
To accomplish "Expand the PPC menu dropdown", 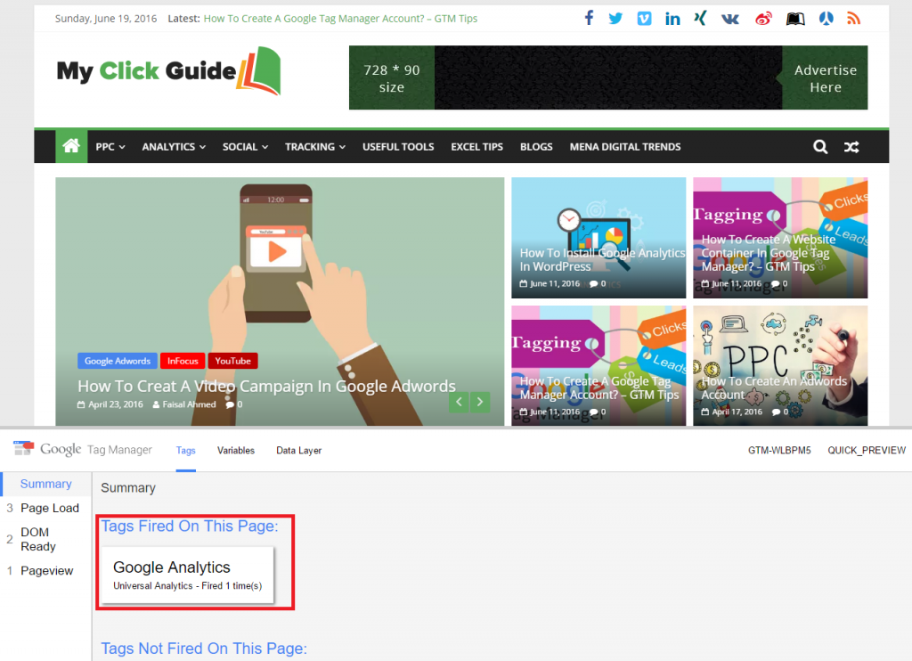I will (110, 147).
